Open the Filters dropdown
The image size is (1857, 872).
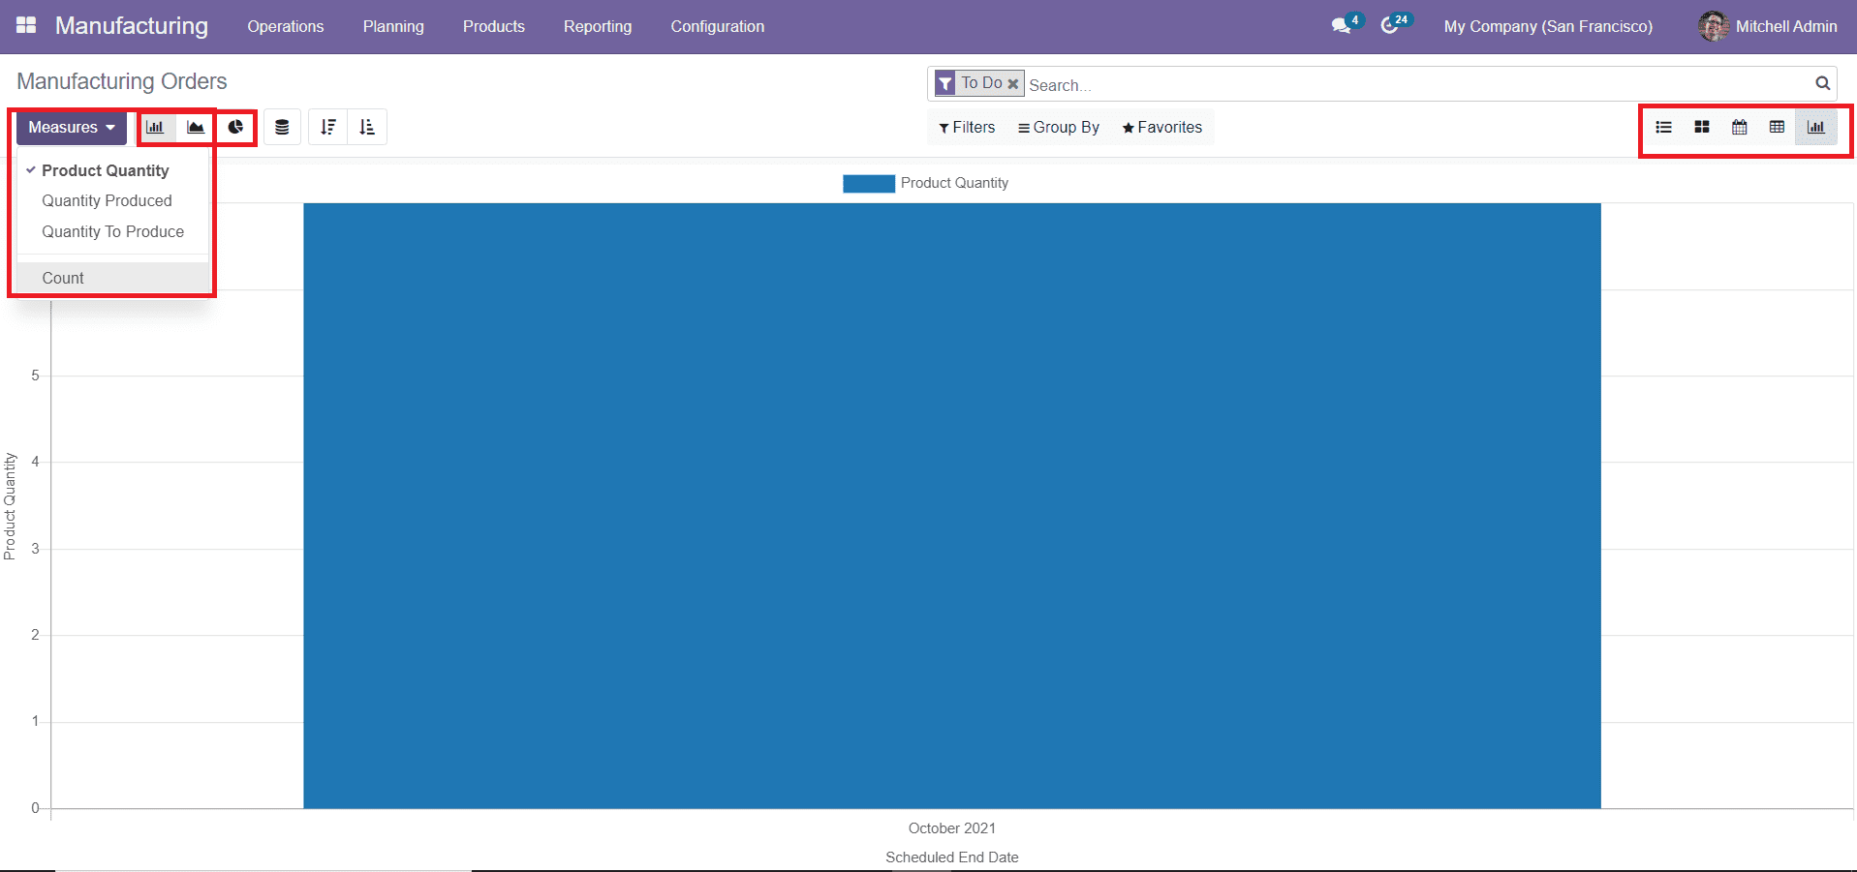(x=966, y=127)
